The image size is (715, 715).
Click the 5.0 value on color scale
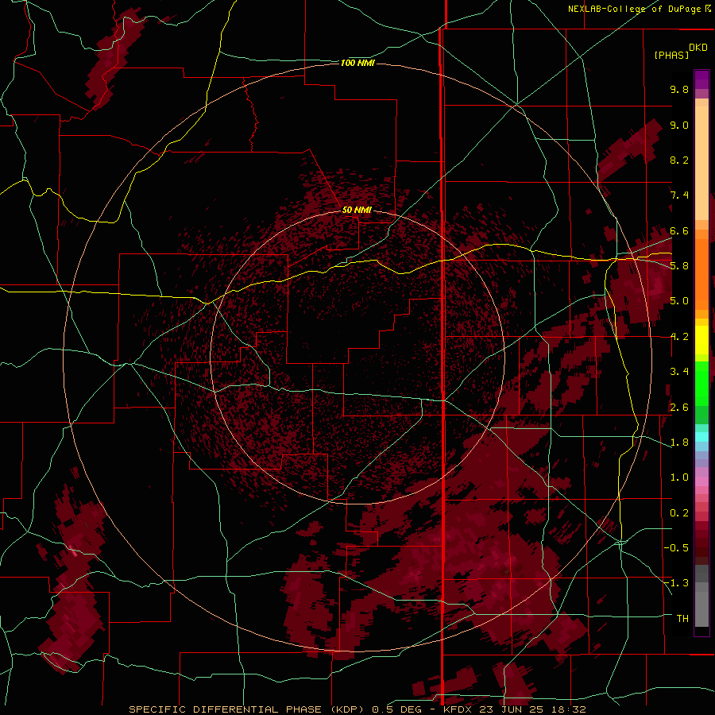point(679,301)
